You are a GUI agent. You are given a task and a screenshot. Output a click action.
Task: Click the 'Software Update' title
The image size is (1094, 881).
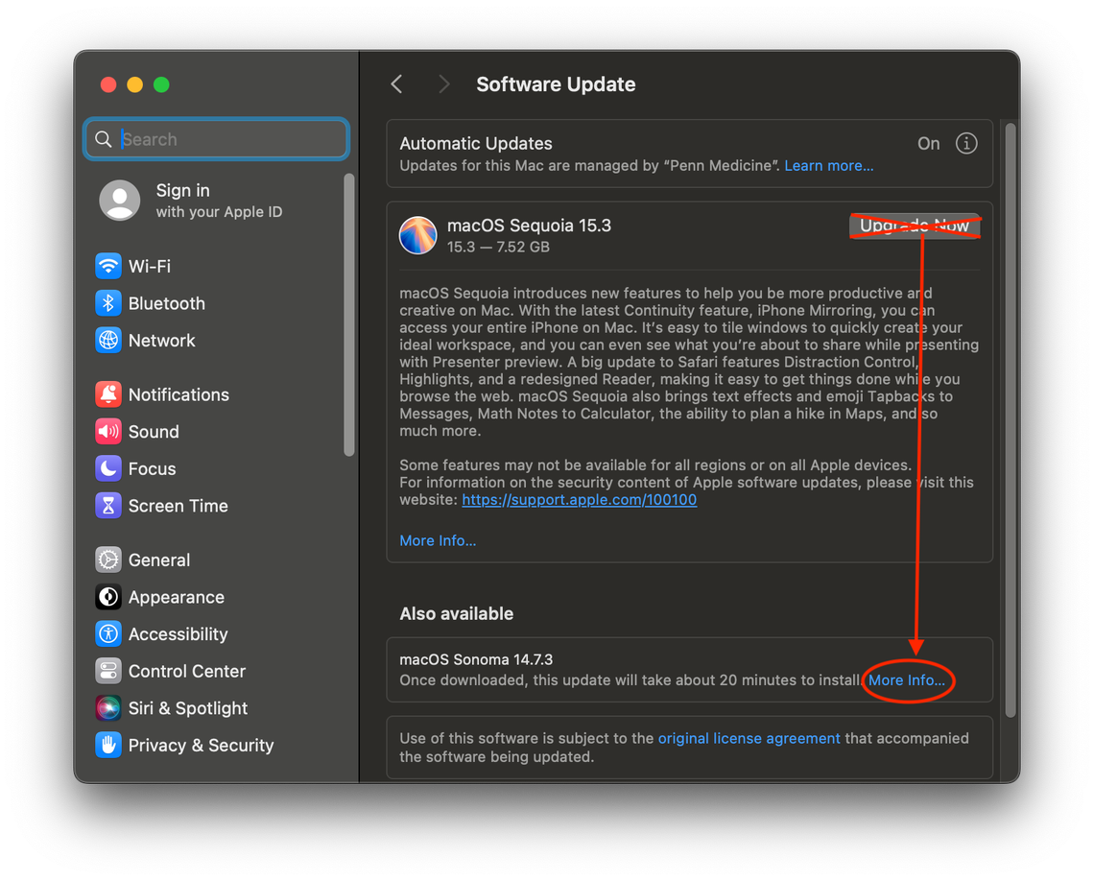556,84
